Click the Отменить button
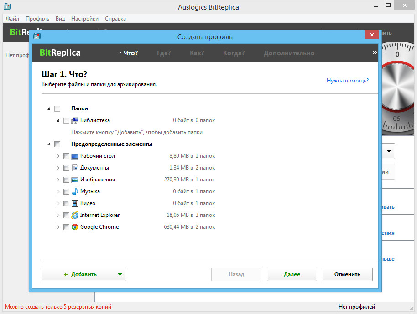Viewport: 417px width, 314px height. 347,274
